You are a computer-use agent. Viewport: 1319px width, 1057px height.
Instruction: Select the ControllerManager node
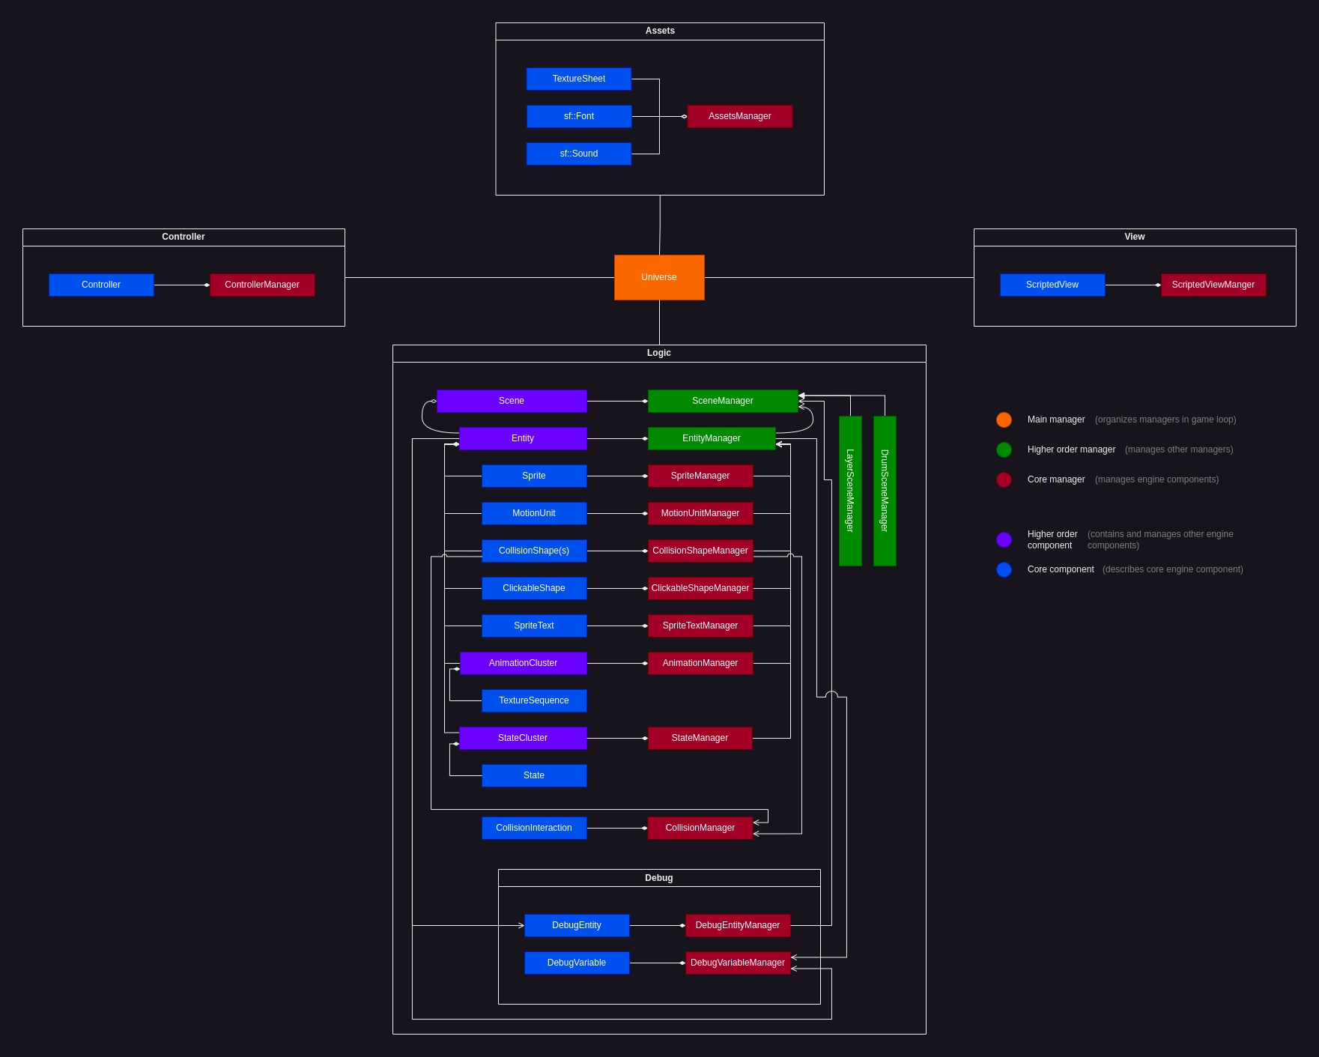pyautogui.click(x=262, y=285)
